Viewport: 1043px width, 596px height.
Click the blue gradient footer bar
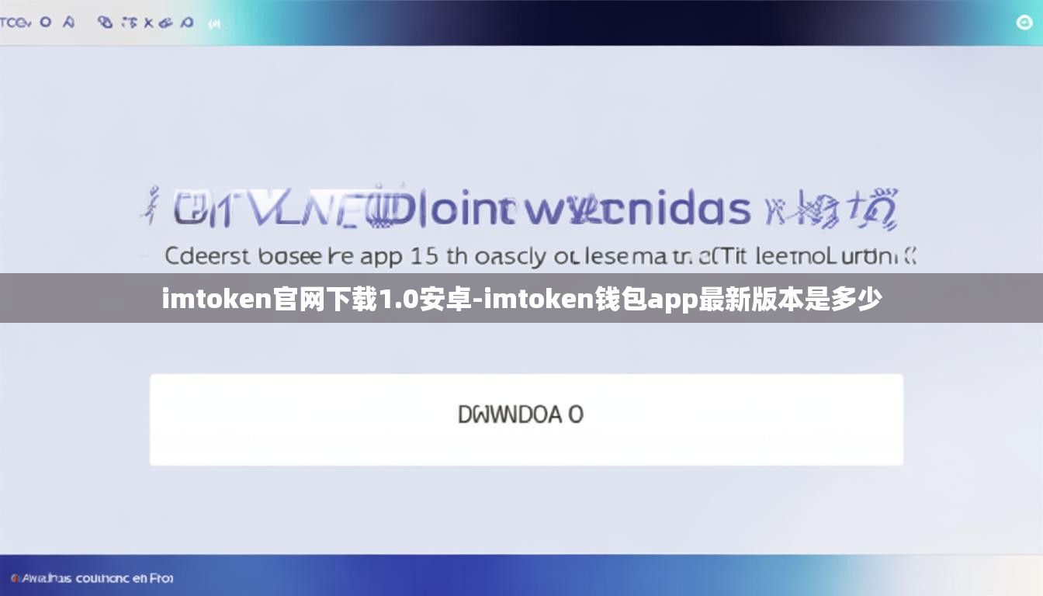521,576
